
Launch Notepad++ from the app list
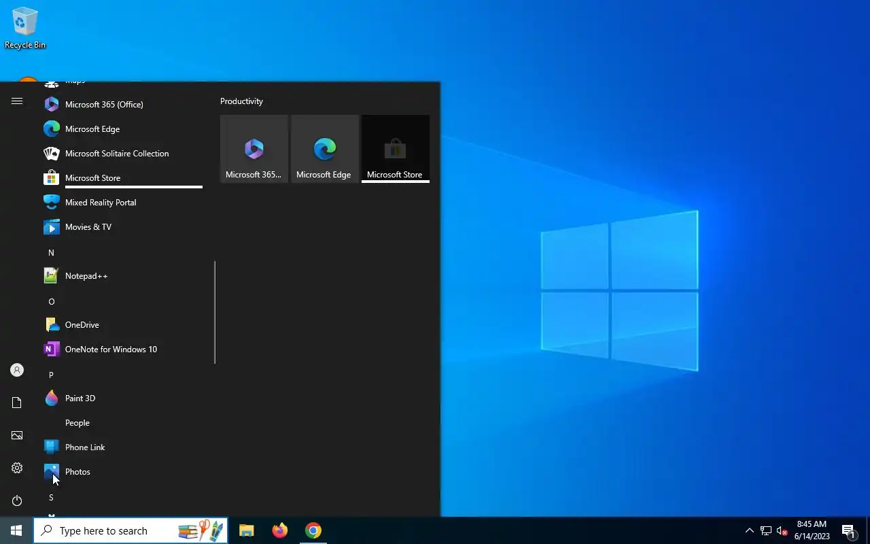coord(122,276)
